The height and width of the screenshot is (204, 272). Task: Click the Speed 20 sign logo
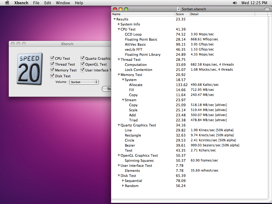click(x=29, y=69)
